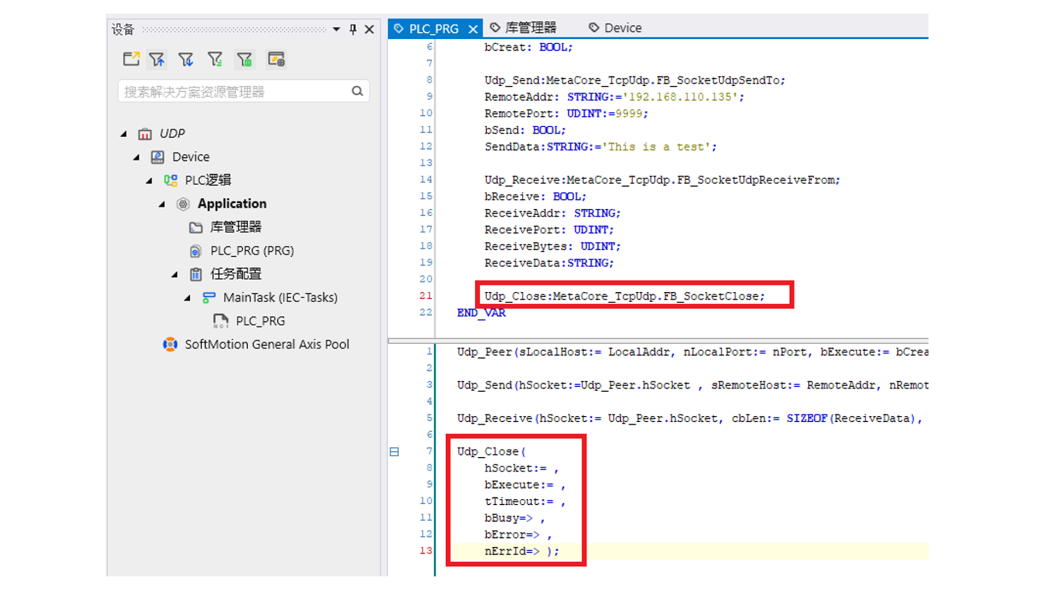This screenshot has height=590, width=1050.
Task: Collapse code block at Udp_Close fold marker
Action: pos(394,452)
